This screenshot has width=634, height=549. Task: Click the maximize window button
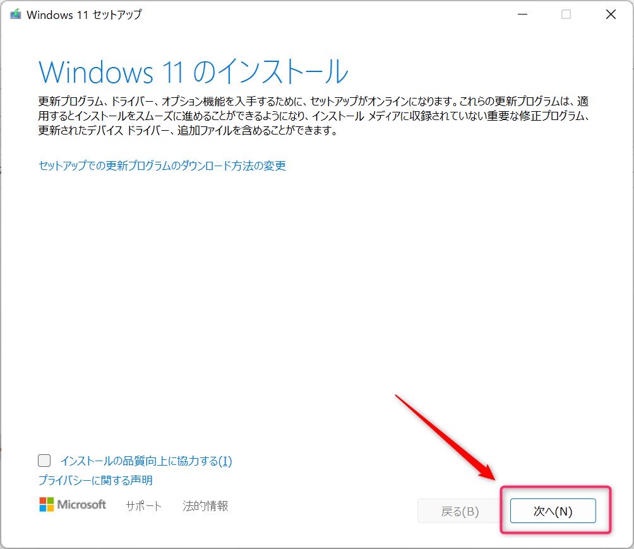pos(566,15)
